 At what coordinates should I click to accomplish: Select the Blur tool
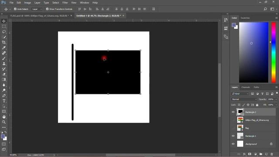tap(4, 85)
